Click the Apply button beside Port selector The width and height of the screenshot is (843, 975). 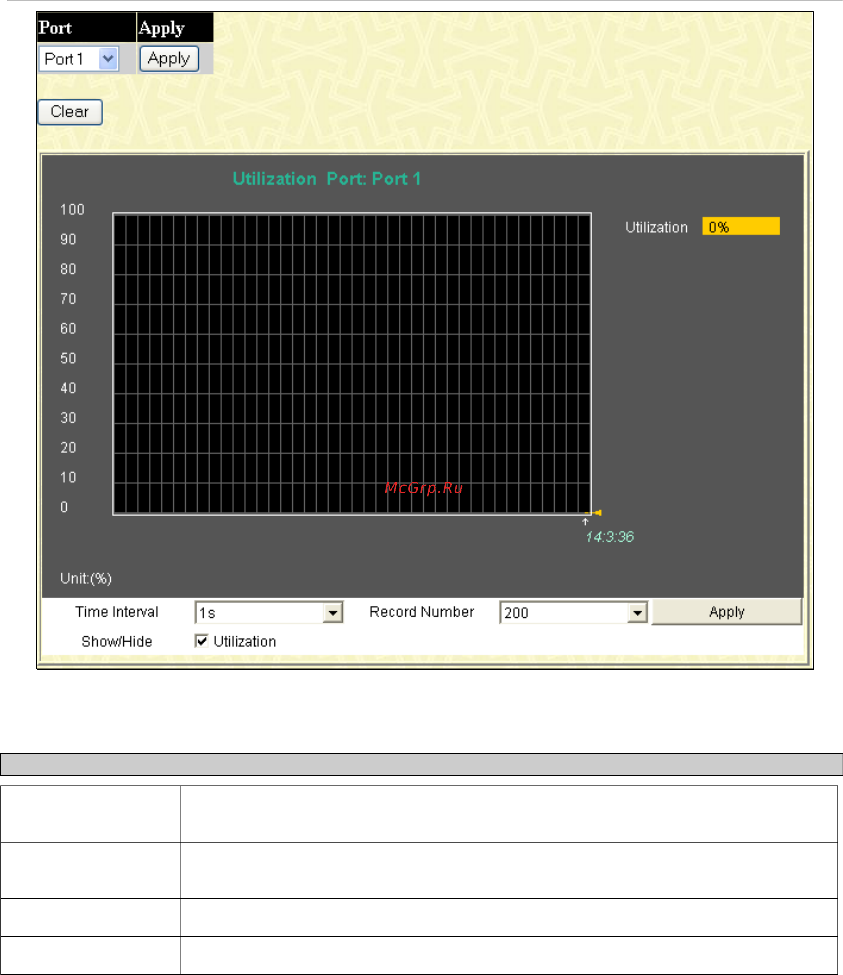169,59
